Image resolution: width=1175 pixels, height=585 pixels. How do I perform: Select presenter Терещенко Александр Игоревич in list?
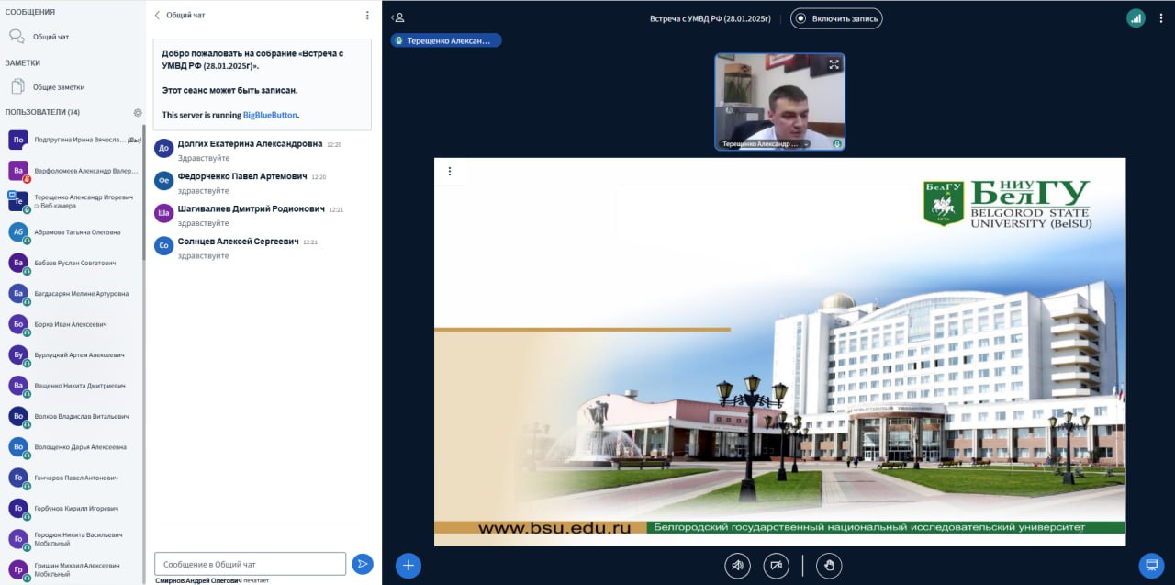[x=73, y=201]
